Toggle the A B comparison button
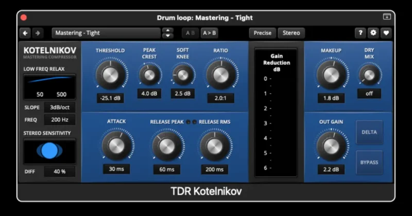This screenshot has height=216, width=412. tap(190, 33)
